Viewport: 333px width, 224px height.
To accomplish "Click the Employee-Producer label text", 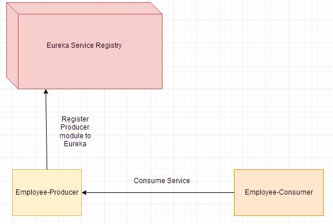I will [x=47, y=192].
